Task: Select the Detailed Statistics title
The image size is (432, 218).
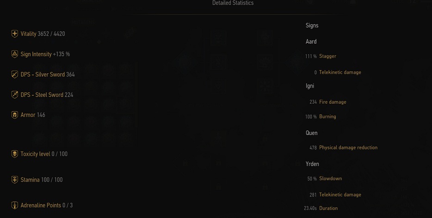Action: (x=233, y=3)
